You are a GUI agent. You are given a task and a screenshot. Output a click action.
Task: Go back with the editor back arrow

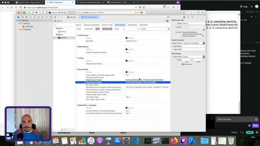tap(58, 17)
